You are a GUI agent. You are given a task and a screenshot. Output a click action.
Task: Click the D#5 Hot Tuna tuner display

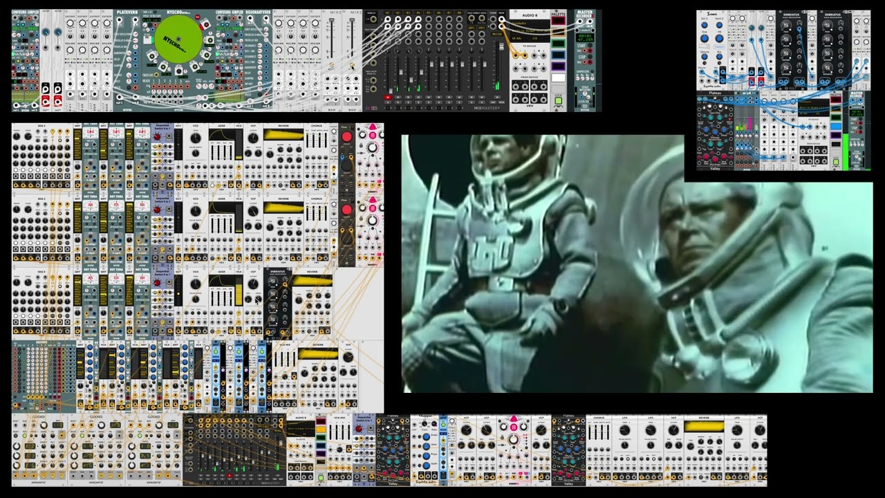[116, 133]
